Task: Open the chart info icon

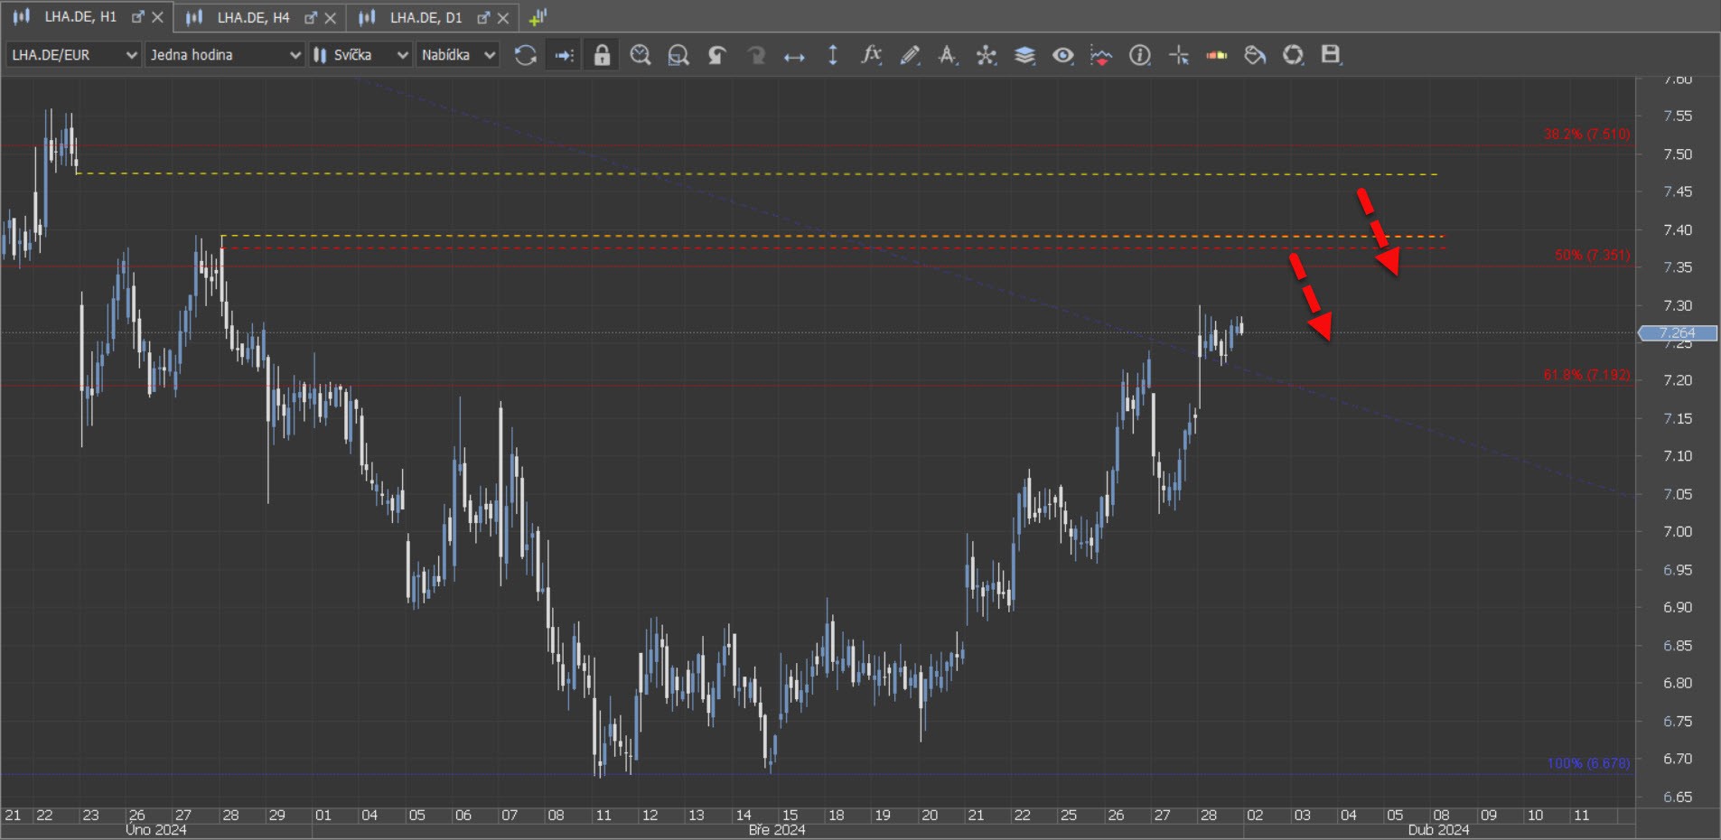Action: point(1140,55)
